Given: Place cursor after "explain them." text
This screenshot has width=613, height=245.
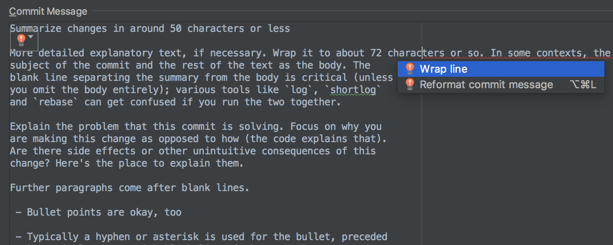Looking at the screenshot, I should [244, 163].
